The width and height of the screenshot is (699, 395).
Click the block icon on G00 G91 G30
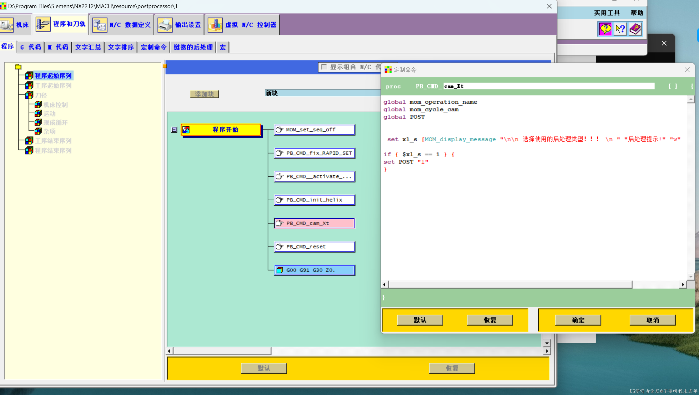[280, 270]
